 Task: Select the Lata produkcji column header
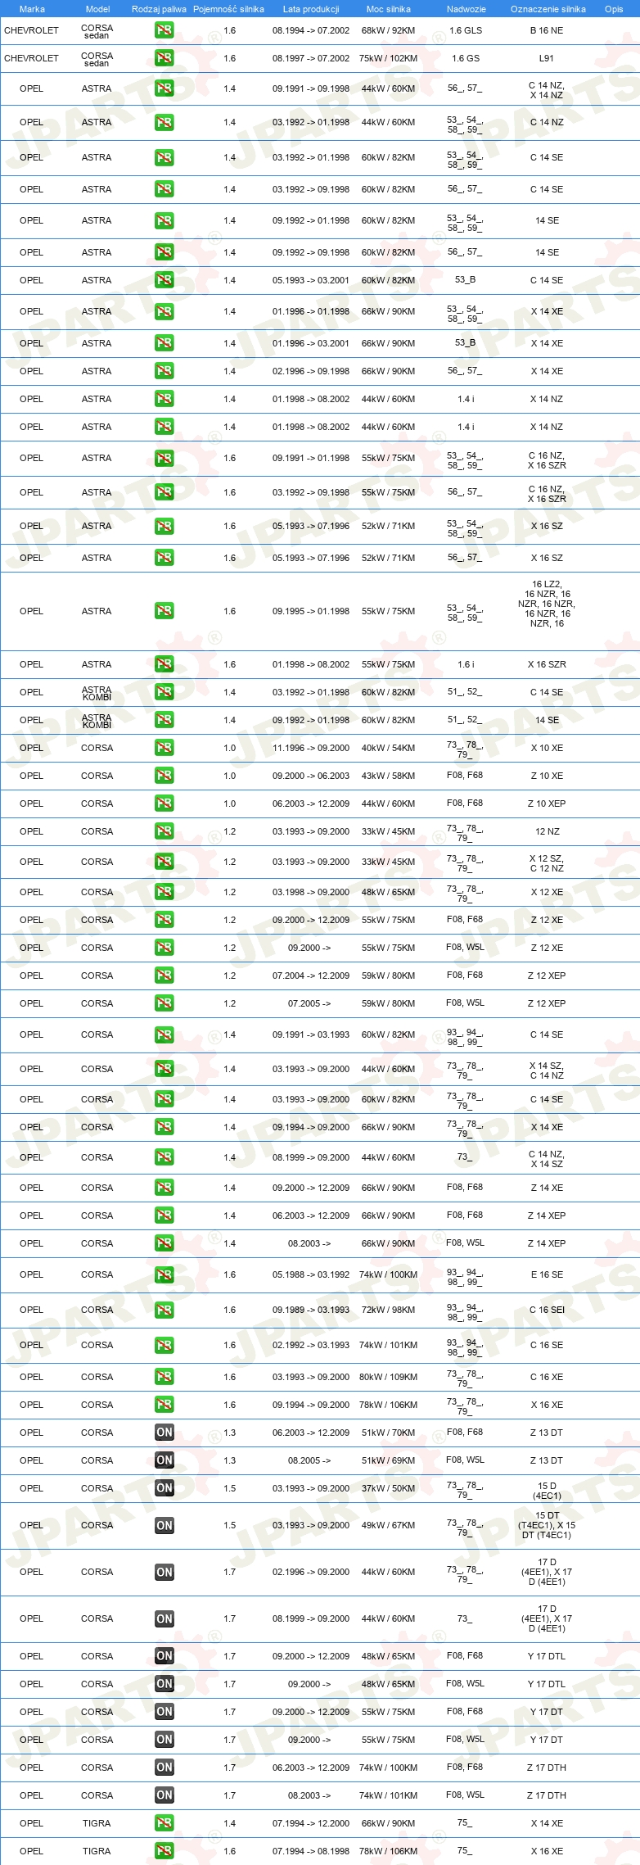coord(311,9)
